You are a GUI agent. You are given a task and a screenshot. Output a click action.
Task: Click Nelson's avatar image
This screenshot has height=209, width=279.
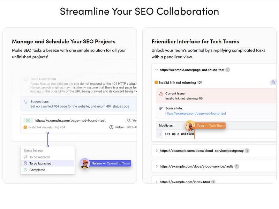click(x=85, y=163)
